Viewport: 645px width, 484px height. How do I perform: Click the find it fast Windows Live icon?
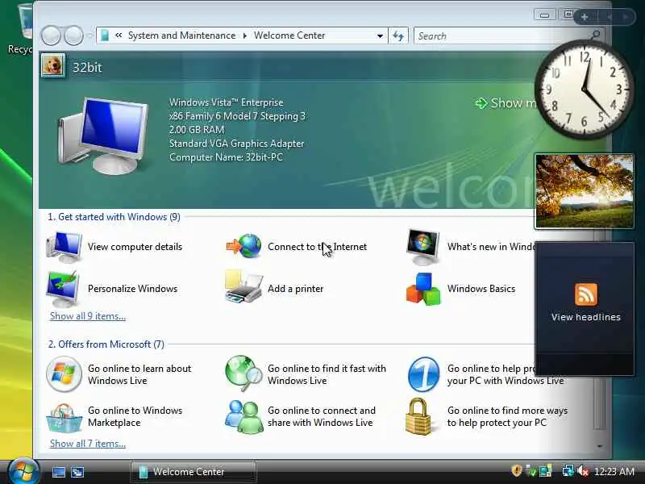244,373
